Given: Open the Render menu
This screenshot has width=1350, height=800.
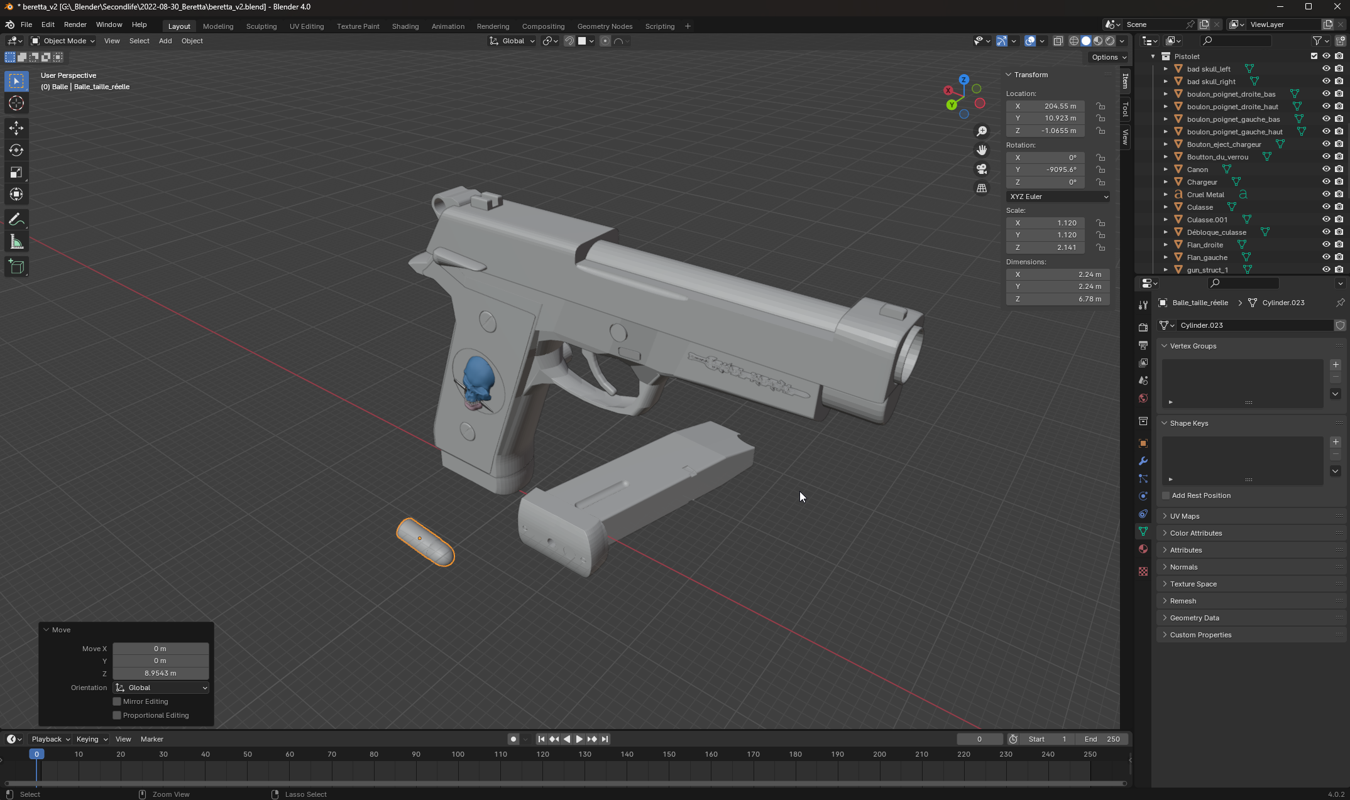Looking at the screenshot, I should pos(75,24).
